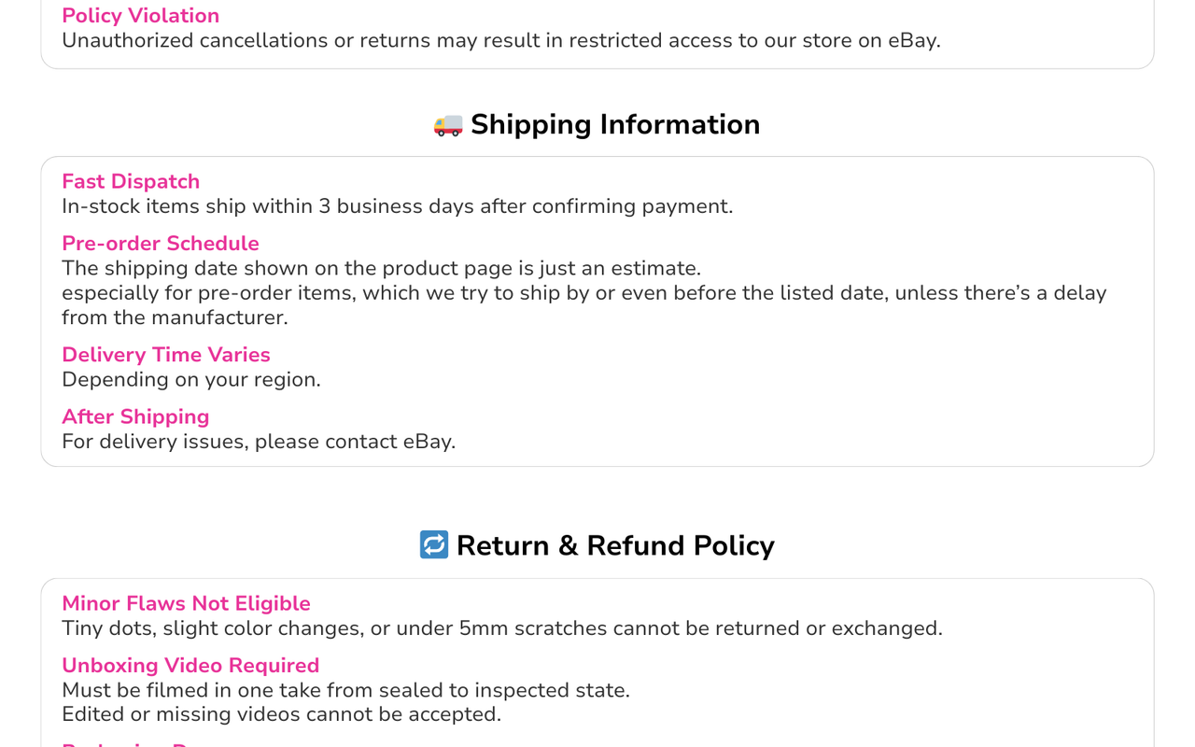The height and width of the screenshot is (747, 1195).
Task: Click the 'Edited or missing videos cannot be accepted' line
Action: 281,714
